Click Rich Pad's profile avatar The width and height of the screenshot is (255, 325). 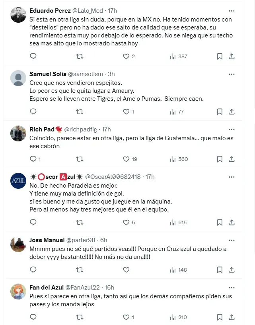(x=18, y=133)
